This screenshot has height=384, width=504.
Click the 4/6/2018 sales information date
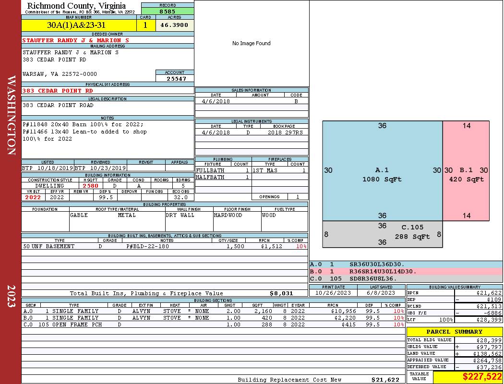point(216,101)
